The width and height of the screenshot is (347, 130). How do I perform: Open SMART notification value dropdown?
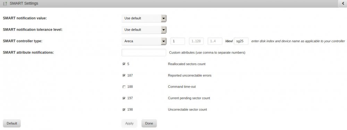(x=144, y=18)
